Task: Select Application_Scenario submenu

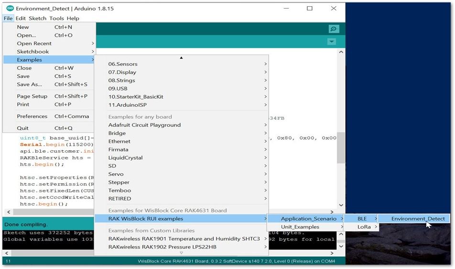Action: tap(305, 218)
